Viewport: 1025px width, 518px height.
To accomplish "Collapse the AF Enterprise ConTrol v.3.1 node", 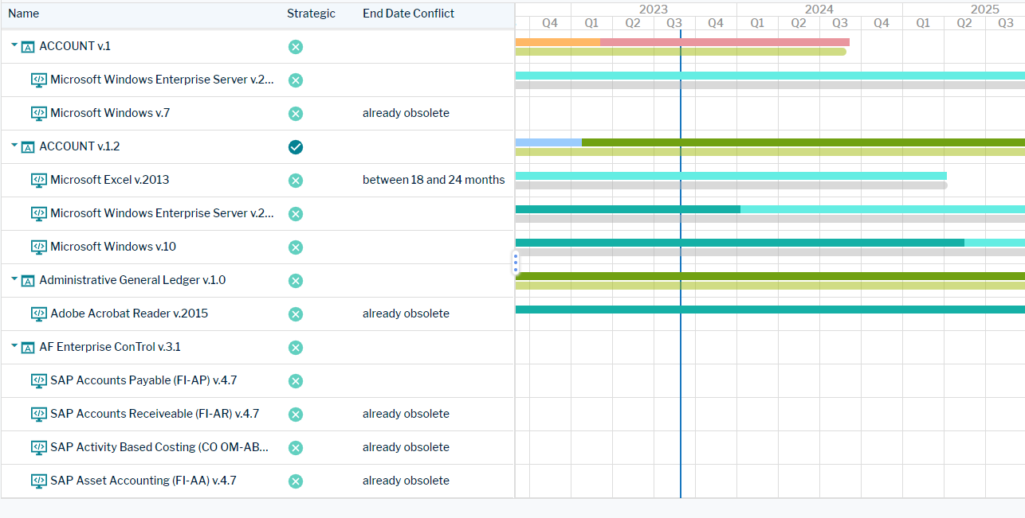I will click(14, 347).
